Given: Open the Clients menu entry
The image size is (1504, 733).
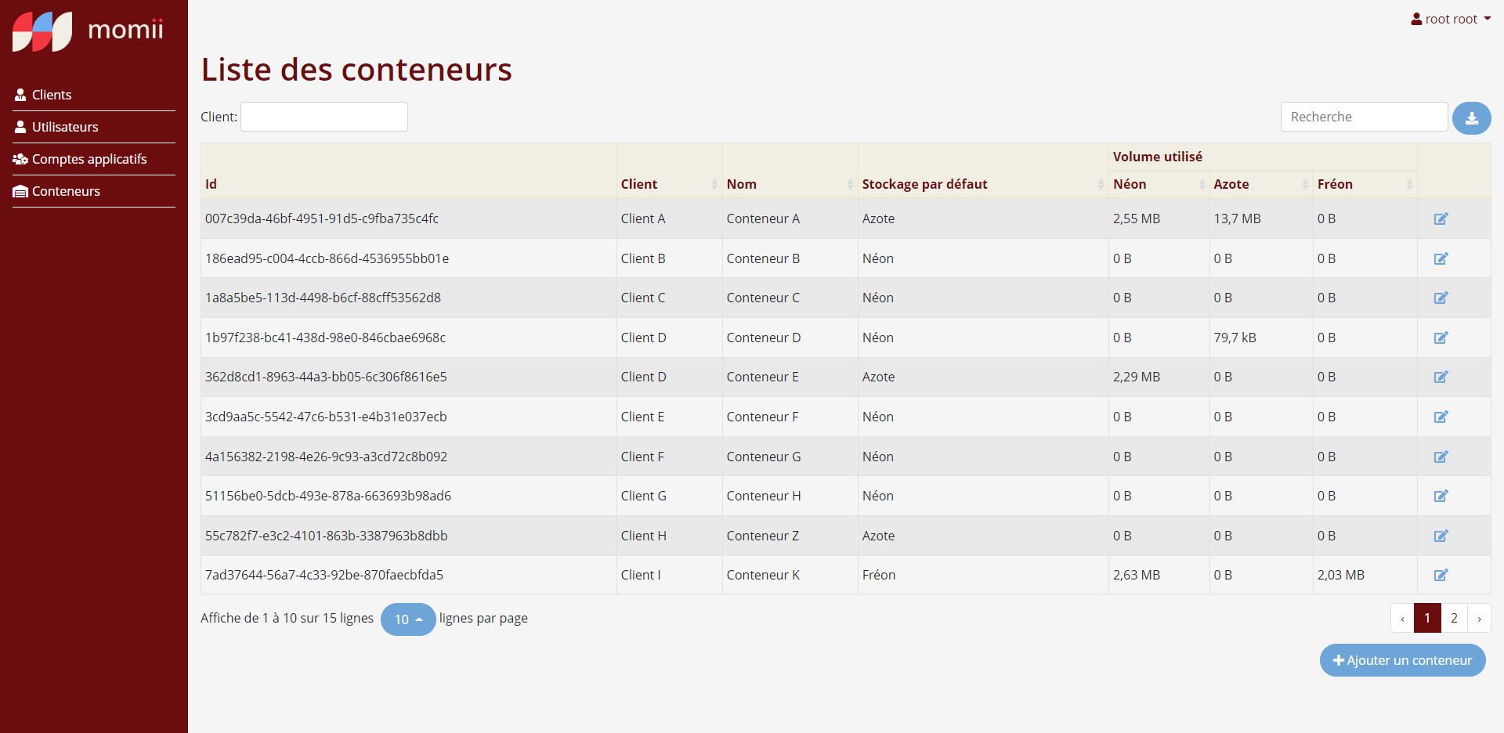Looking at the screenshot, I should pyautogui.click(x=94, y=95).
